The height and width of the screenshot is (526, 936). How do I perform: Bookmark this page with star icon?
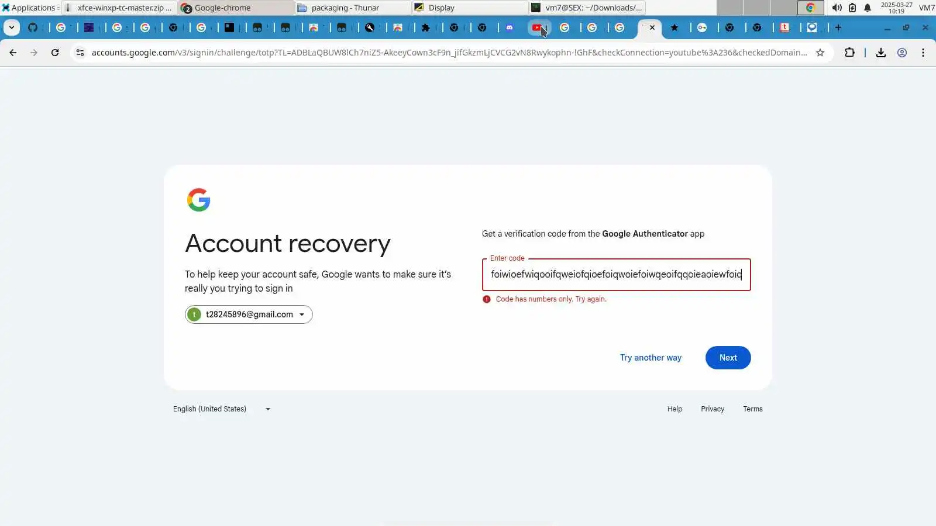(x=820, y=53)
